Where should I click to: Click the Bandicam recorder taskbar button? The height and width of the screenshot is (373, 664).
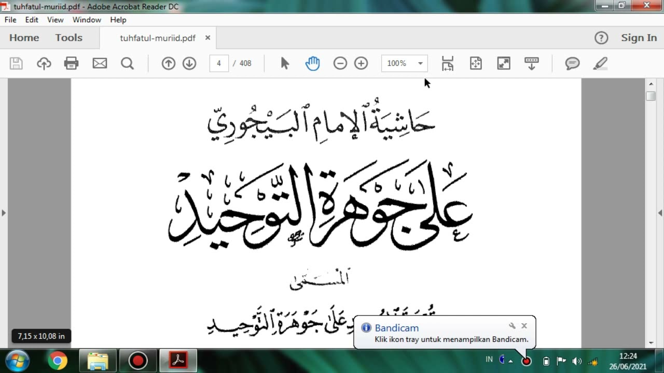tap(138, 361)
